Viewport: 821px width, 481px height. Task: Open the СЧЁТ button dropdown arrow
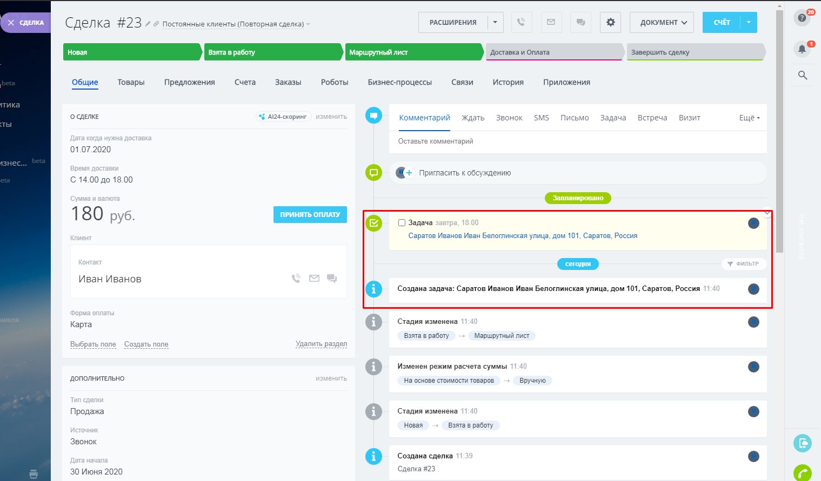point(749,22)
